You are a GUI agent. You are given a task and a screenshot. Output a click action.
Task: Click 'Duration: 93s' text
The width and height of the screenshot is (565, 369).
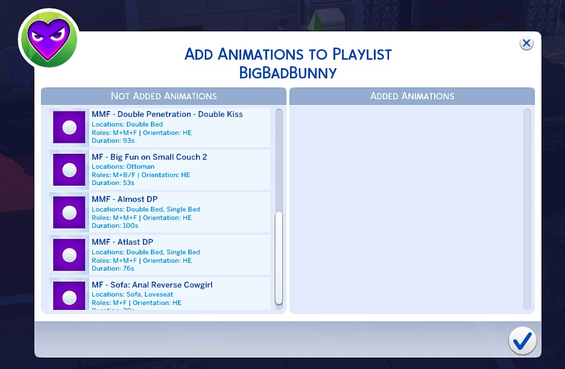[113, 140]
